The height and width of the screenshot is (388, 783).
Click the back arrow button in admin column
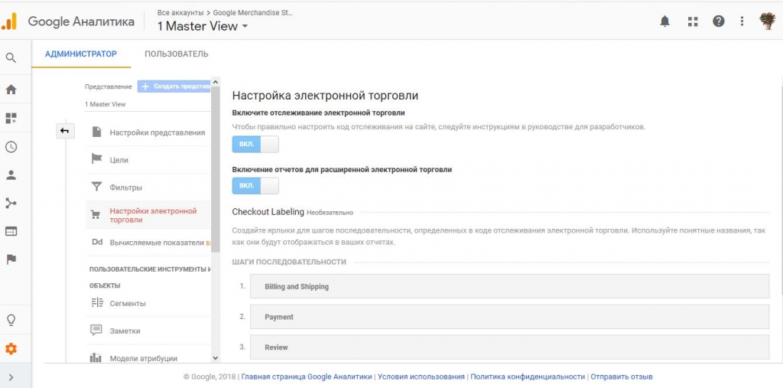(x=65, y=131)
